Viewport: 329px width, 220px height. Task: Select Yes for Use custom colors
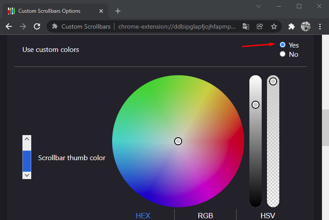282,45
